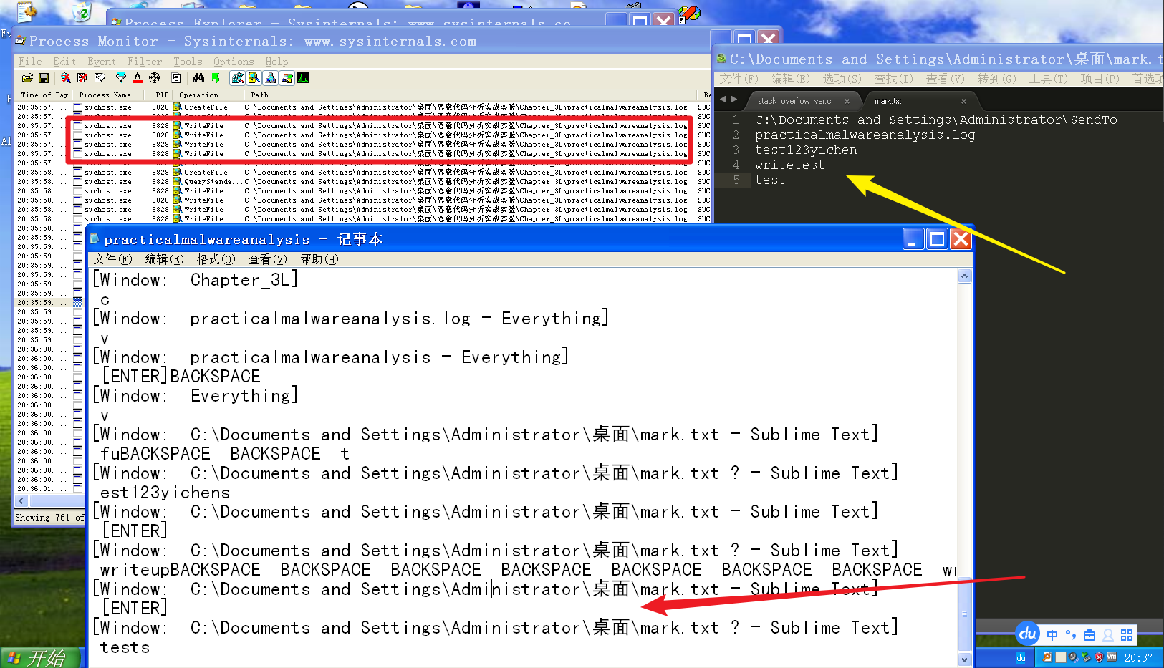The width and height of the screenshot is (1164, 668).
Task: Open Notepad's 文件(F) menu
Action: (x=113, y=259)
